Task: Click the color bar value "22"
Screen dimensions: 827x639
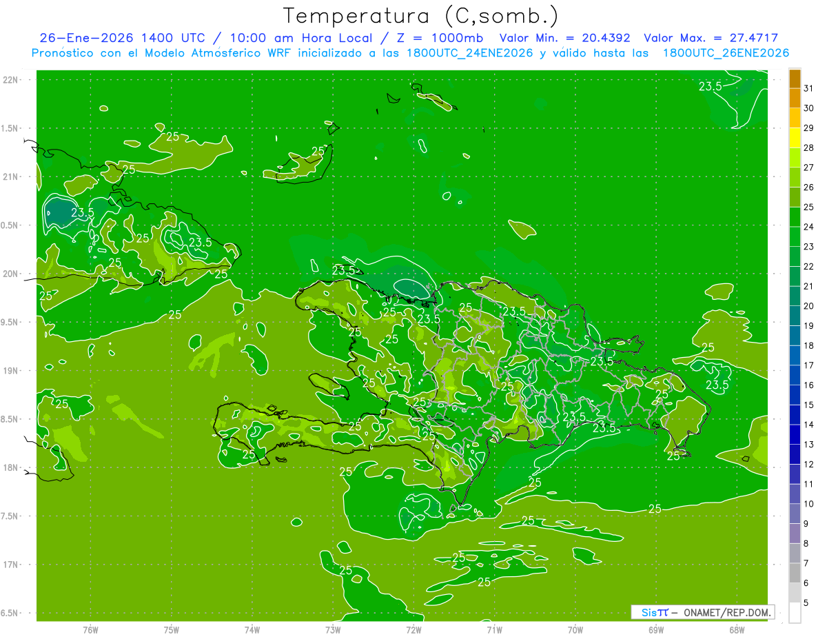Action: [x=808, y=266]
